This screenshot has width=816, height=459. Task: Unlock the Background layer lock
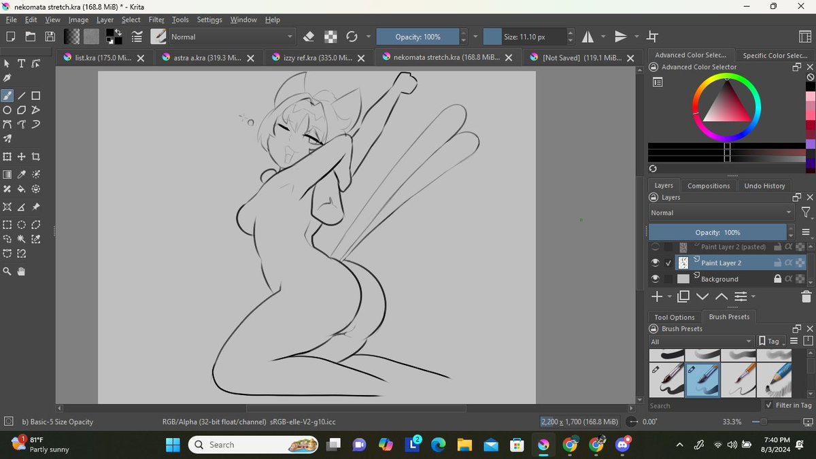(777, 279)
